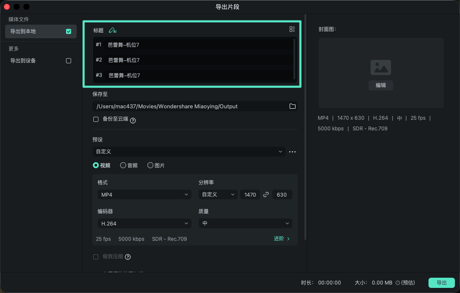Viewport: 460px width, 293px height.
Task: Click the 25 fps text in settings box
Action: pyautogui.click(x=103, y=239)
